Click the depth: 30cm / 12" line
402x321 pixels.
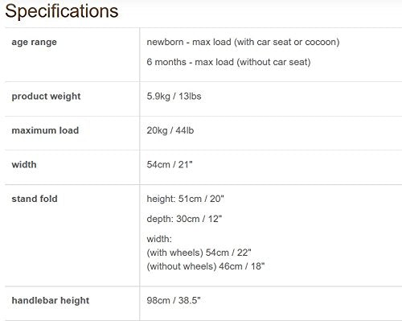coord(184,219)
